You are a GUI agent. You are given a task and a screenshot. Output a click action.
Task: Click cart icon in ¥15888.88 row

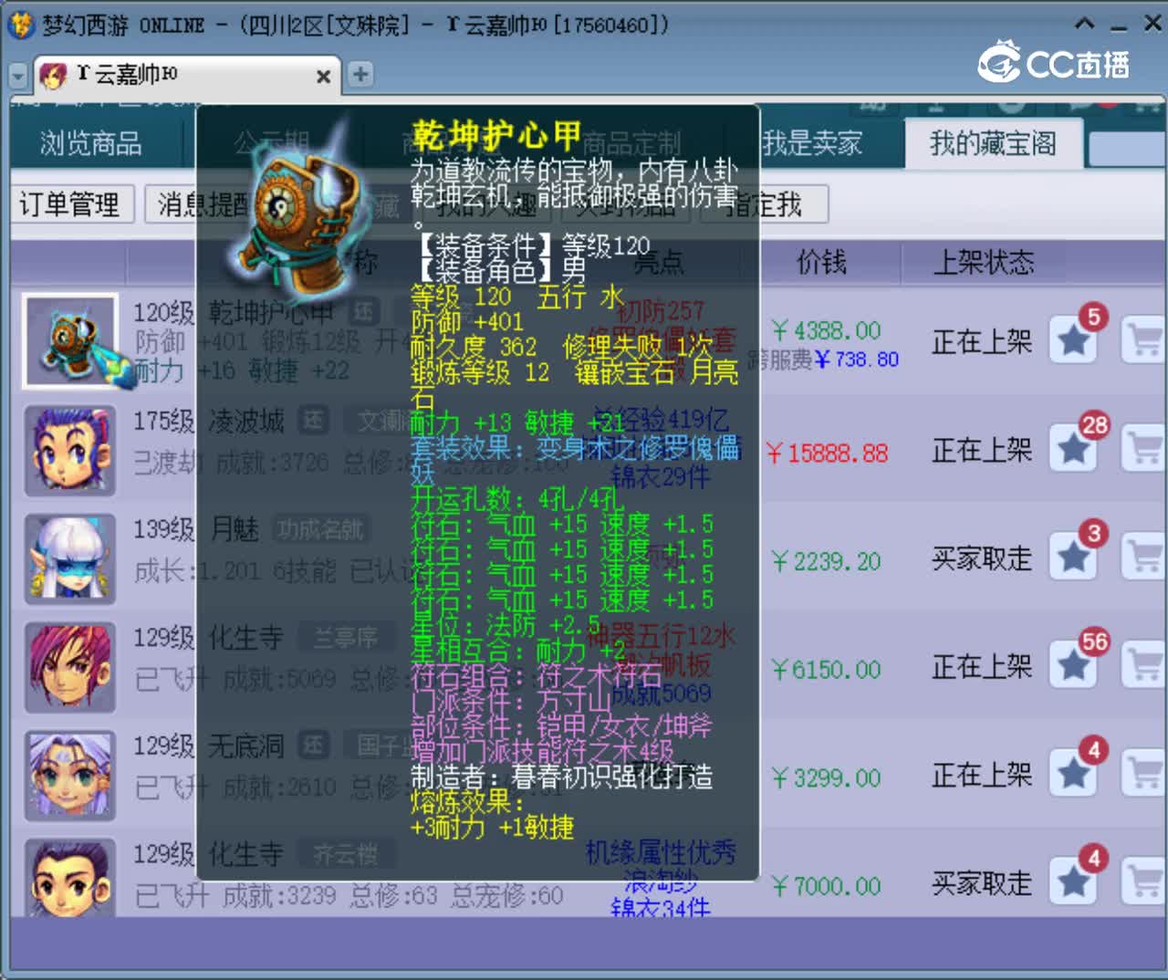(1143, 449)
